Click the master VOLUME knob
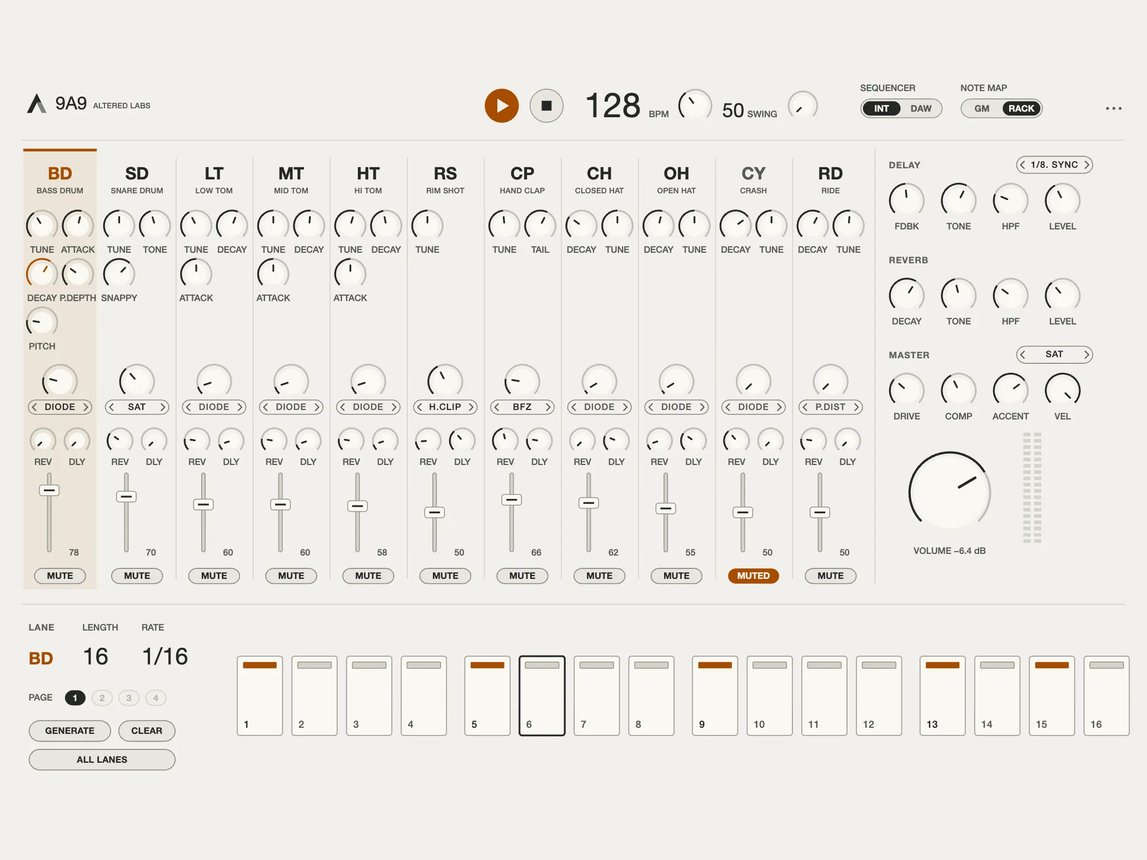The width and height of the screenshot is (1147, 860). tap(949, 491)
